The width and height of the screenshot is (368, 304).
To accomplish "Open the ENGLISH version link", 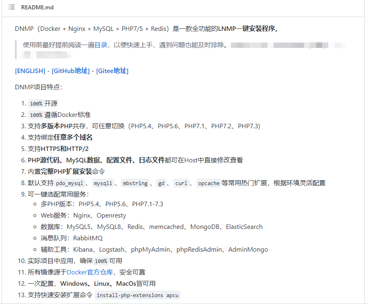I will [x=30, y=71].
